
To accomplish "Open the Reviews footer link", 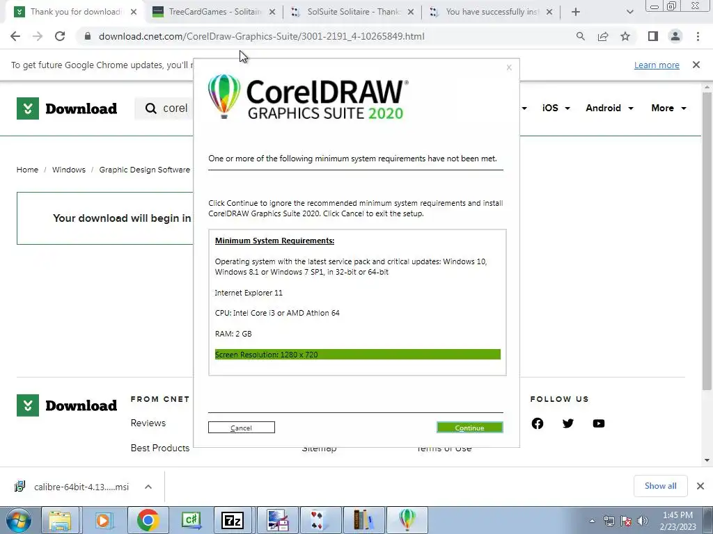I will click(x=148, y=423).
